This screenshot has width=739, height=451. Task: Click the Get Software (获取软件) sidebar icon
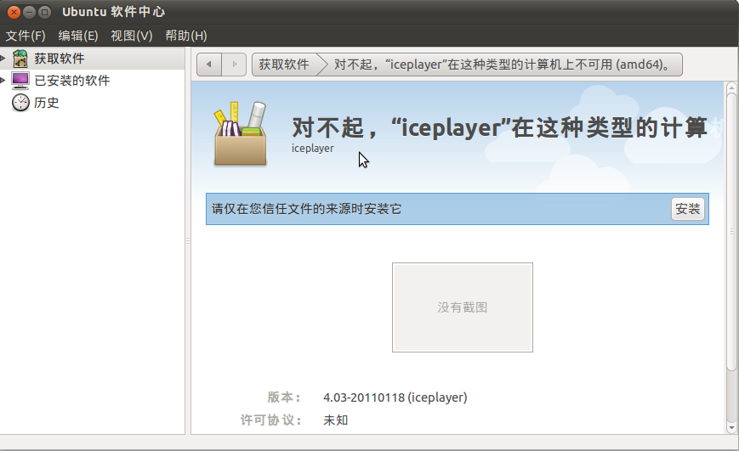tap(20, 59)
